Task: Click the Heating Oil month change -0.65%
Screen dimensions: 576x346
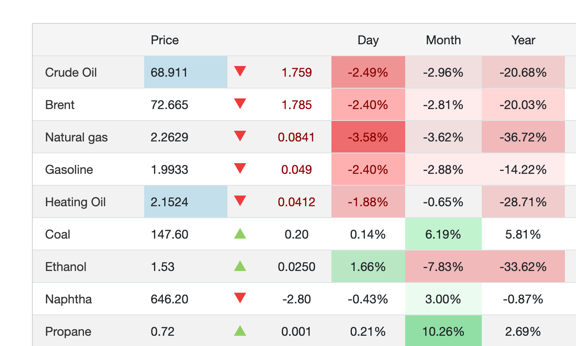Action: coord(443,202)
